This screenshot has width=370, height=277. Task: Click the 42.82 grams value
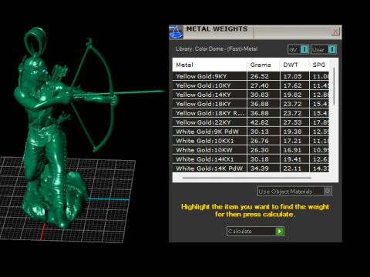tap(260, 122)
